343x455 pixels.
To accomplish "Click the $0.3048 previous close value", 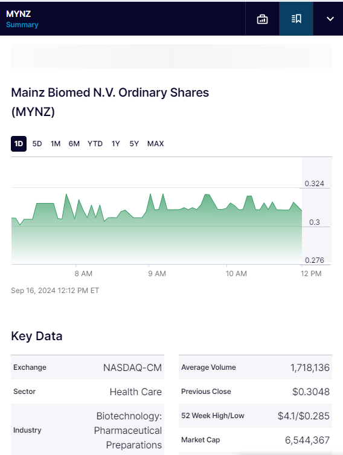I will tap(311, 392).
